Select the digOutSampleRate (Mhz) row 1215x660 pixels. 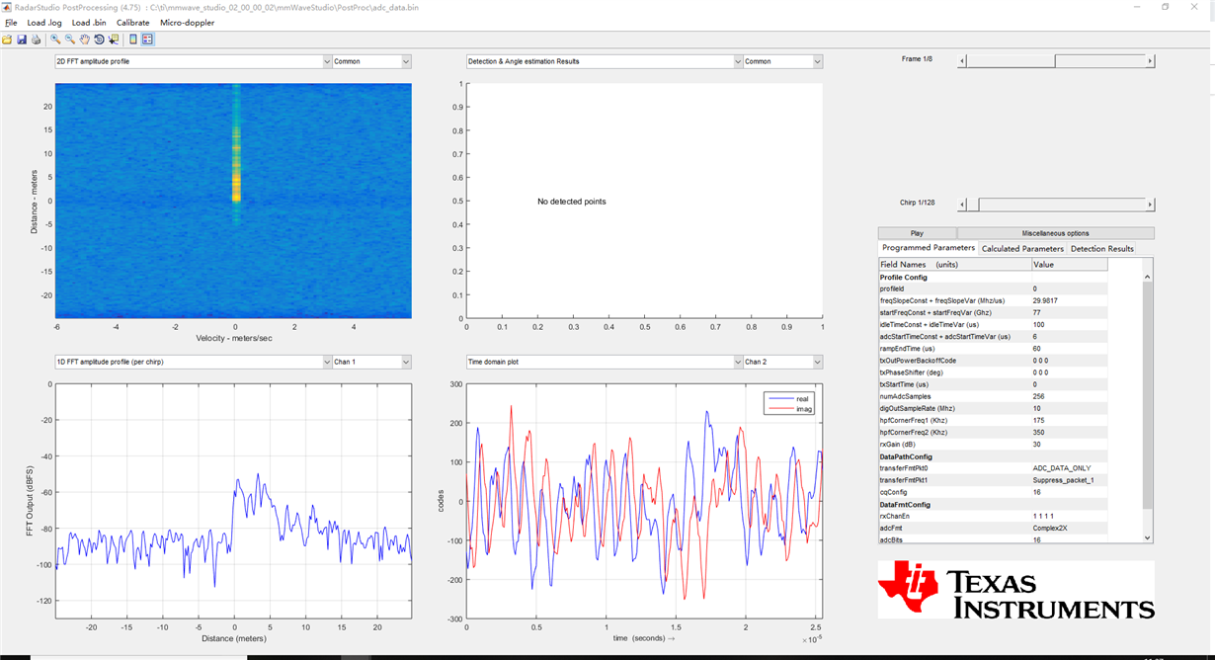coord(993,408)
